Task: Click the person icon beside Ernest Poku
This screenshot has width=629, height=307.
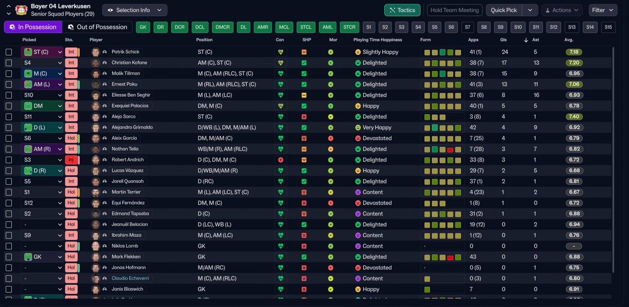Action: pos(105,84)
